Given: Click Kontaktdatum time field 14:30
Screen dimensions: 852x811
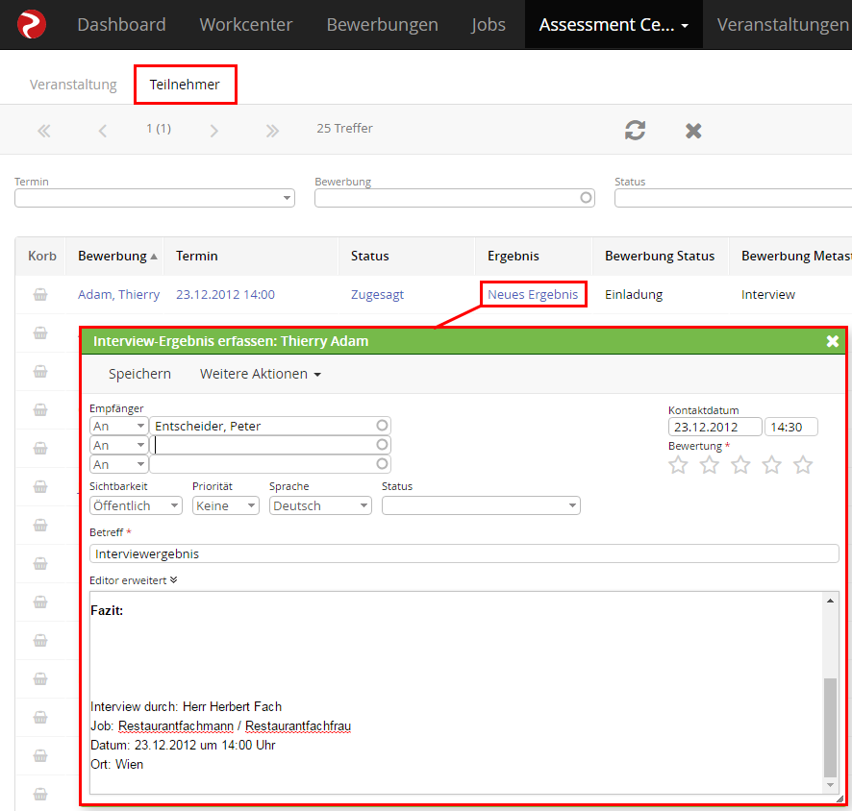Looking at the screenshot, I should click(x=790, y=427).
